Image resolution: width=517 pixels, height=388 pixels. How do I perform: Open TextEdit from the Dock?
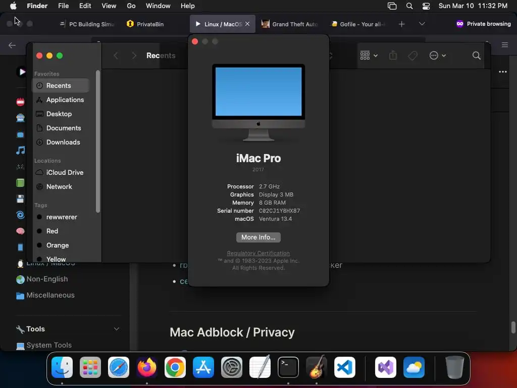point(260,367)
